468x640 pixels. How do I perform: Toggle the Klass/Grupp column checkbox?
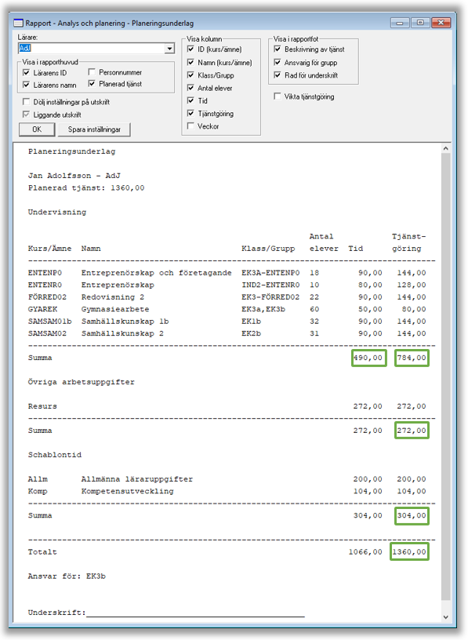click(x=190, y=75)
